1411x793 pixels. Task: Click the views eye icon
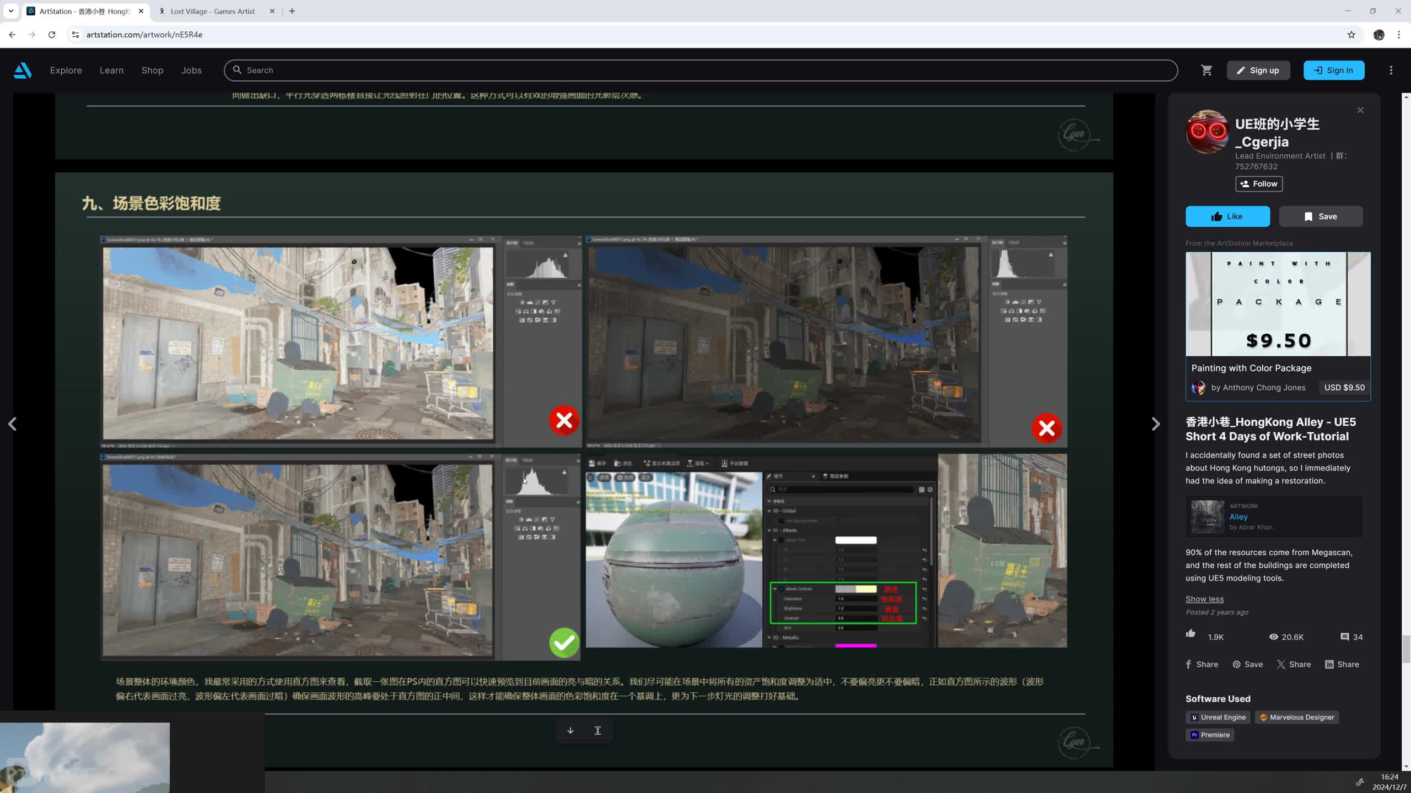click(1274, 637)
